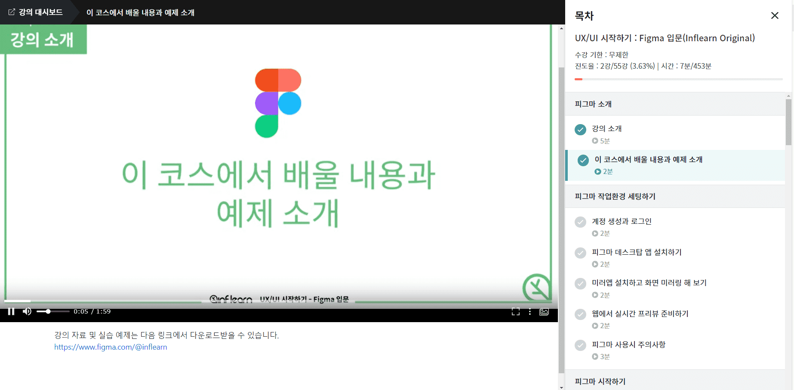794x390 pixels.
Task: Seek using the video progress bar
Action: pos(278,301)
